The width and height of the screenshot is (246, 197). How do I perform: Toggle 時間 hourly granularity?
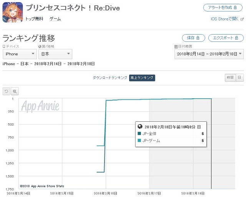(230, 78)
